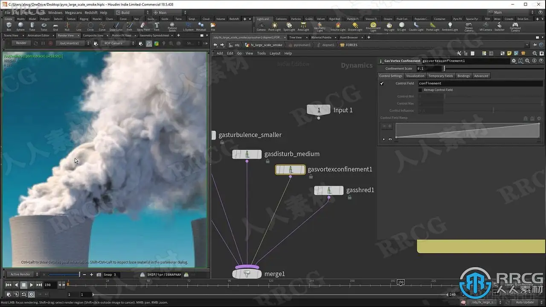
Task: Click the L-System shelf tool
Action: point(188,26)
